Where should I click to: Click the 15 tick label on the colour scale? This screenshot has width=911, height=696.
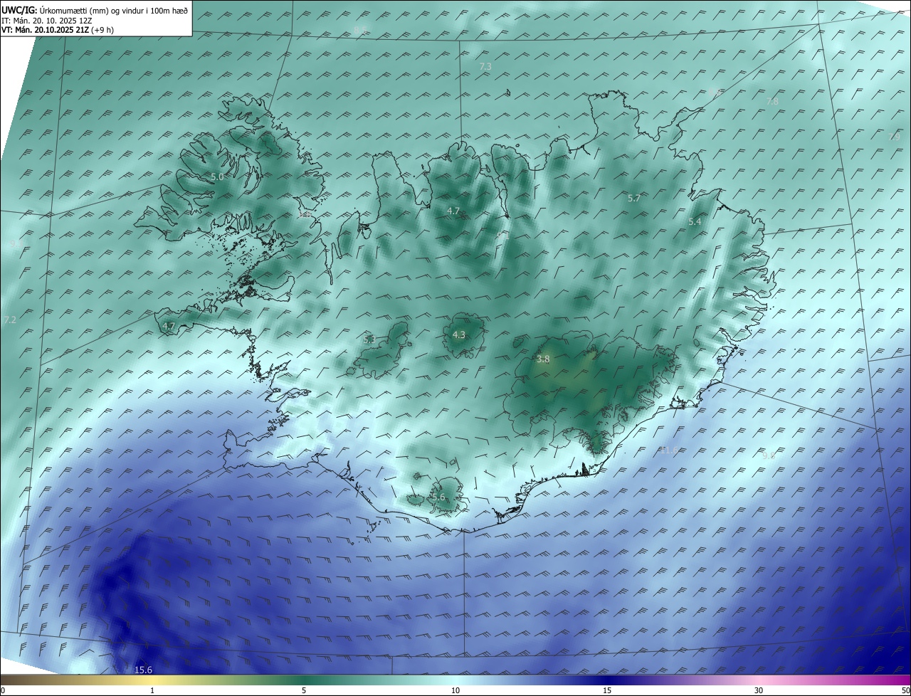[x=607, y=690]
